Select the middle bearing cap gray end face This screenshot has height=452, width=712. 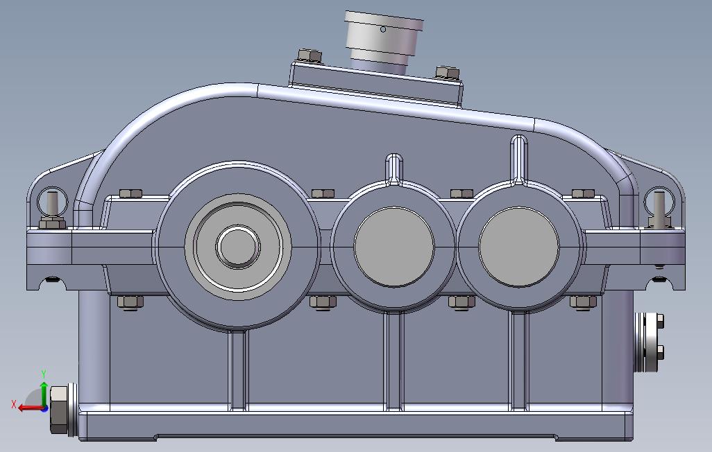click(394, 247)
